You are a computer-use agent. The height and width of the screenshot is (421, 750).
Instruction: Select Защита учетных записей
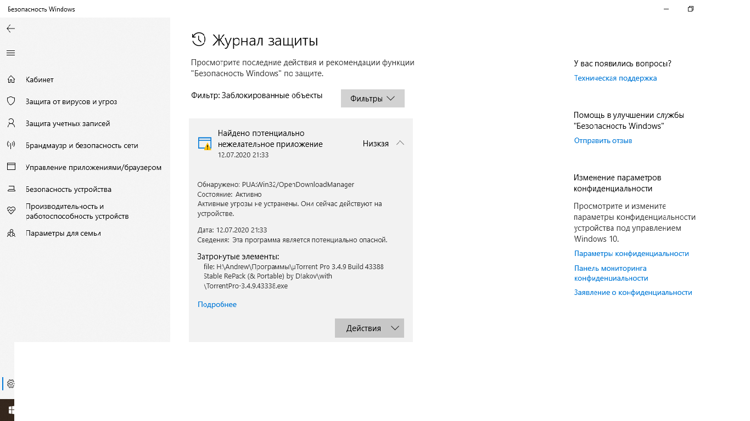coord(68,123)
